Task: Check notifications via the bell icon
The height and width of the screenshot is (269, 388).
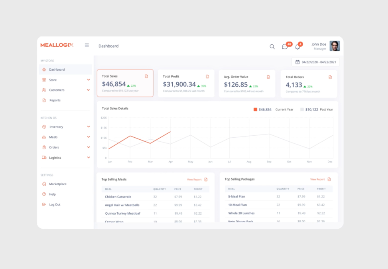Action: coord(297,47)
